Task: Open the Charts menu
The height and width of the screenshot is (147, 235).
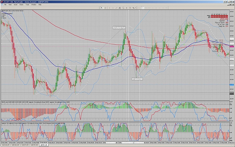Action: [x=21, y=5]
